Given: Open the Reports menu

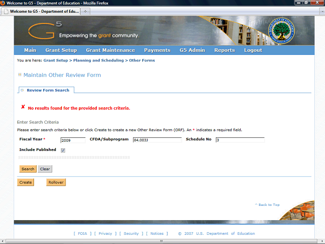Looking at the screenshot, I should [224, 50].
